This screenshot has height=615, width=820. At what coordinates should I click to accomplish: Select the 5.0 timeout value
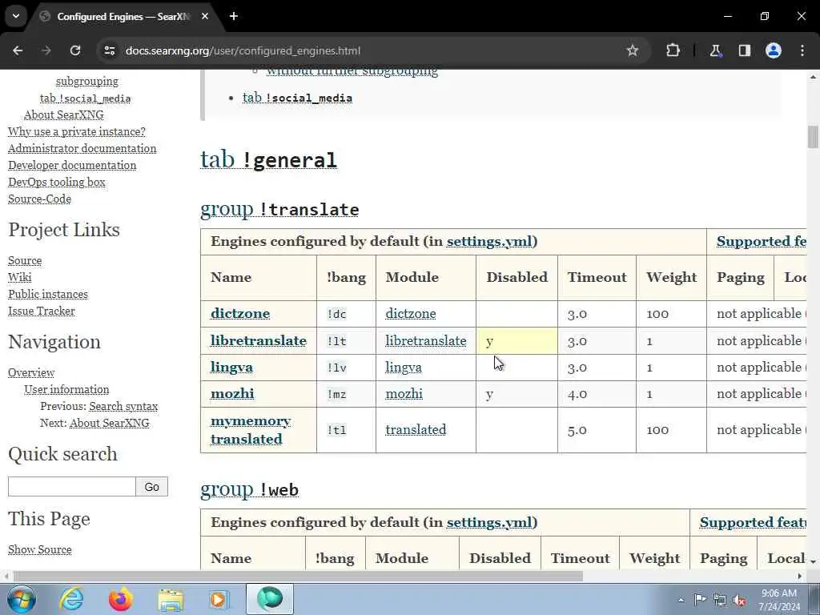pos(577,430)
